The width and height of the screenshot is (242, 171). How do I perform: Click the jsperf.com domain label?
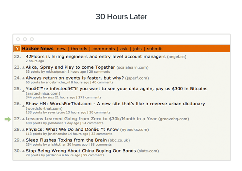click(x=137, y=78)
